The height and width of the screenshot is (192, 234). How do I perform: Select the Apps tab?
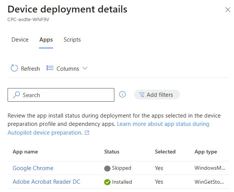click(x=46, y=40)
